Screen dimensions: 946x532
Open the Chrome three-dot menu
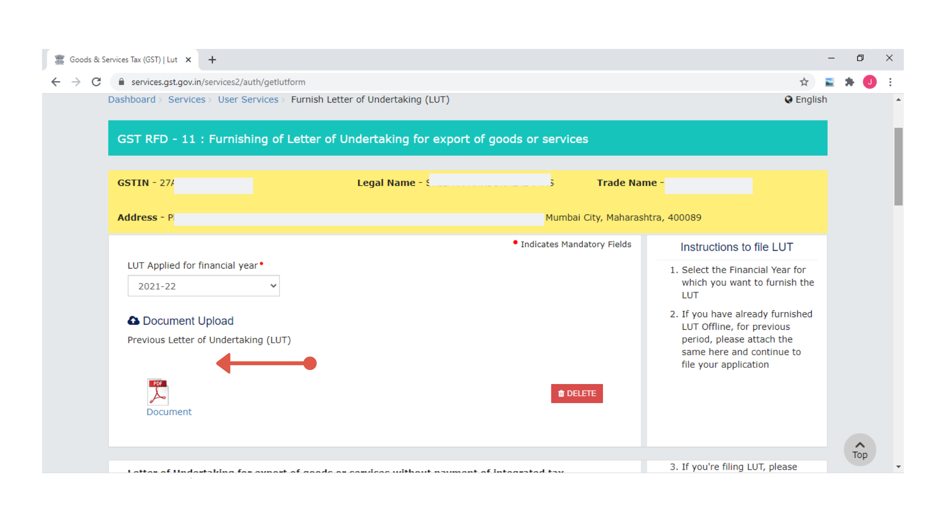point(890,82)
